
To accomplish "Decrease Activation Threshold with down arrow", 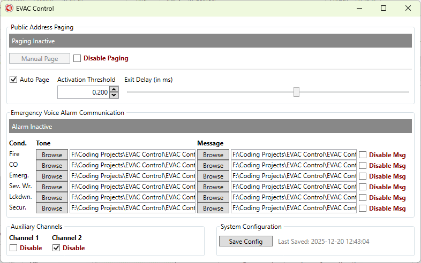I will tap(114, 95).
